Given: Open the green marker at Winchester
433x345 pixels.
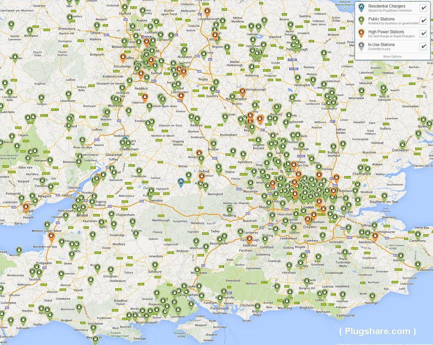Looking at the screenshot, I should (x=197, y=270).
